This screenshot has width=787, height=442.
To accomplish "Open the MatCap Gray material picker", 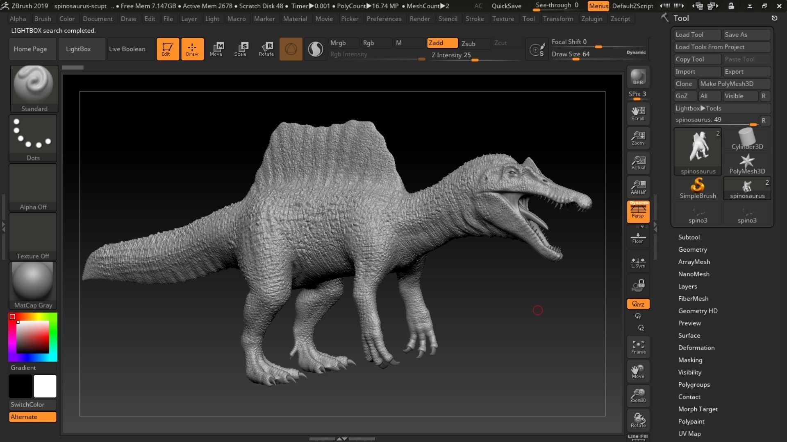I will pyautogui.click(x=33, y=285).
